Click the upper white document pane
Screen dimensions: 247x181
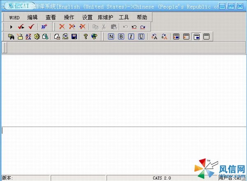[123, 90]
